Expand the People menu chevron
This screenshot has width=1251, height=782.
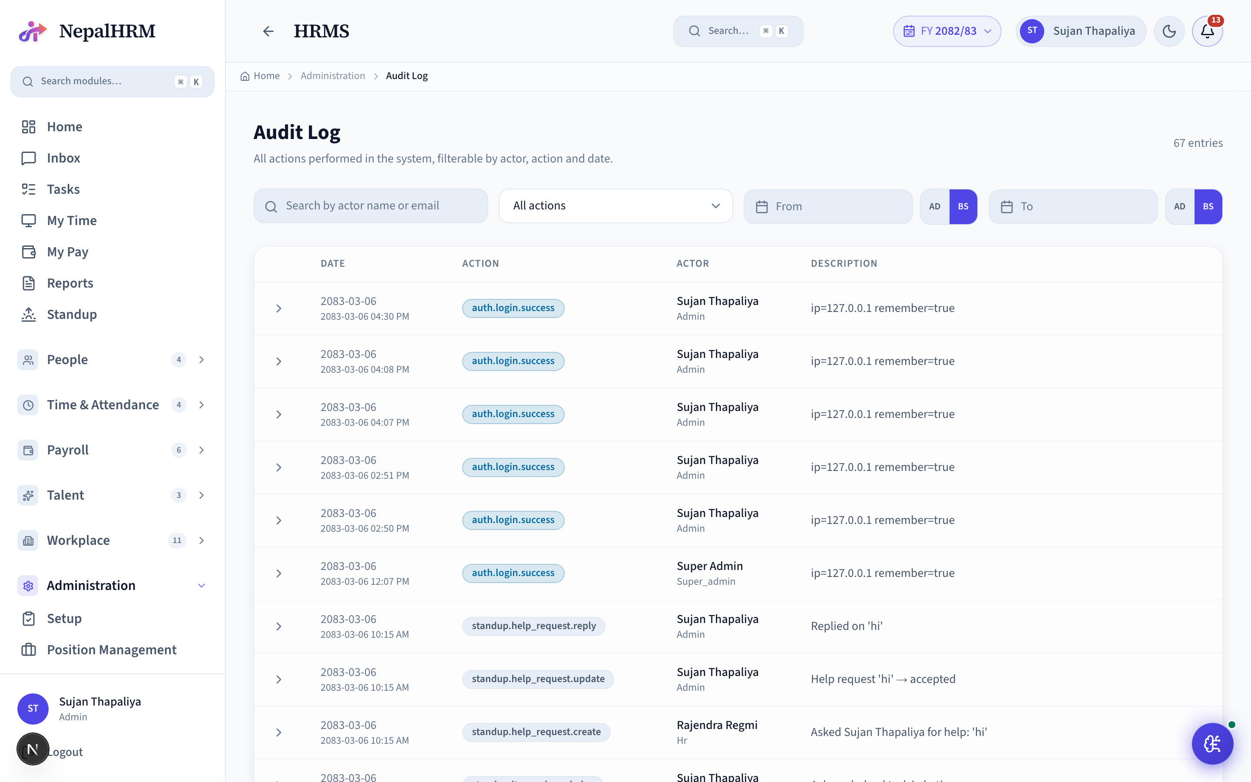pos(202,359)
